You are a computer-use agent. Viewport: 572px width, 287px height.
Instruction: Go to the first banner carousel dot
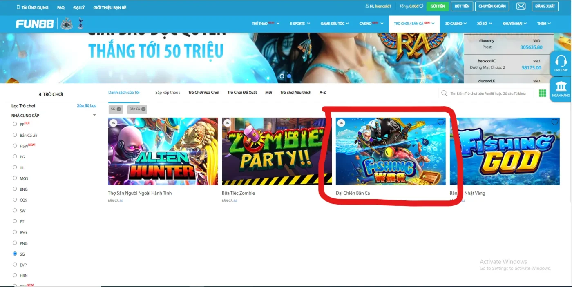tap(282, 76)
